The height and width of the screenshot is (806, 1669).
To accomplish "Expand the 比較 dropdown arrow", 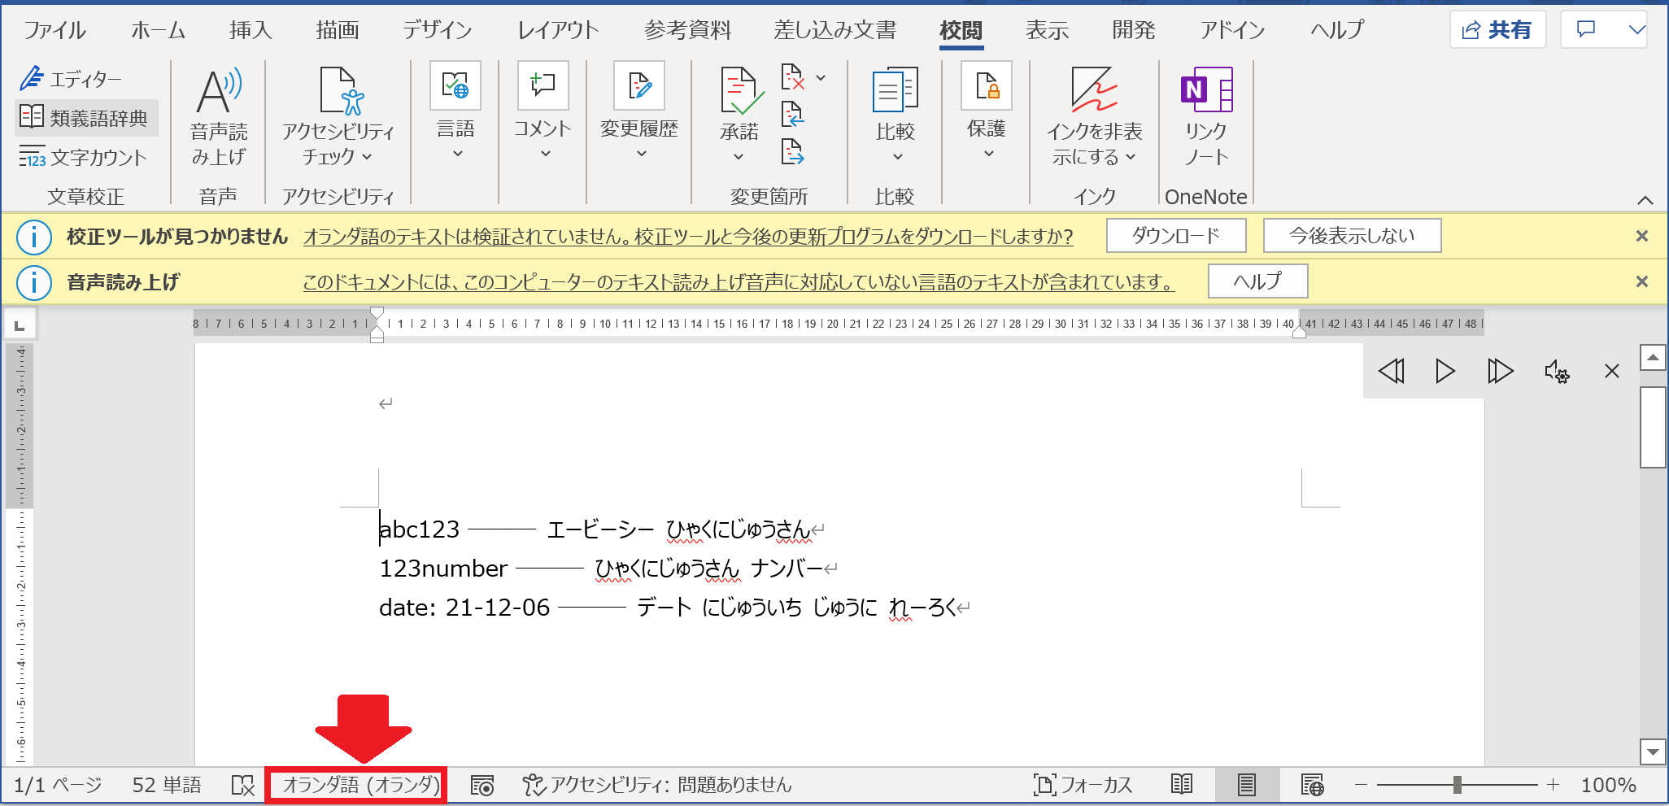I will tap(897, 157).
